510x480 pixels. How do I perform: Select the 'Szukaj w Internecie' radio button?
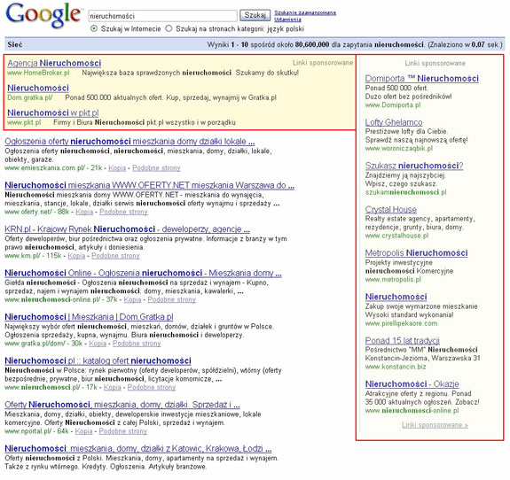tap(94, 28)
